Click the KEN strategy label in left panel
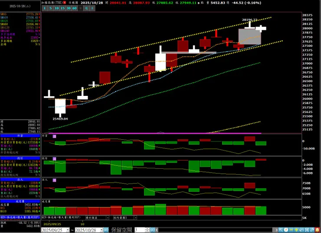This screenshot has width=321, height=233. click(x=20, y=217)
